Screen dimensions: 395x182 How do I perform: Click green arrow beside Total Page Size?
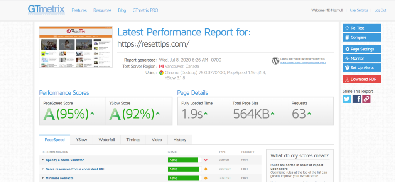273,114
